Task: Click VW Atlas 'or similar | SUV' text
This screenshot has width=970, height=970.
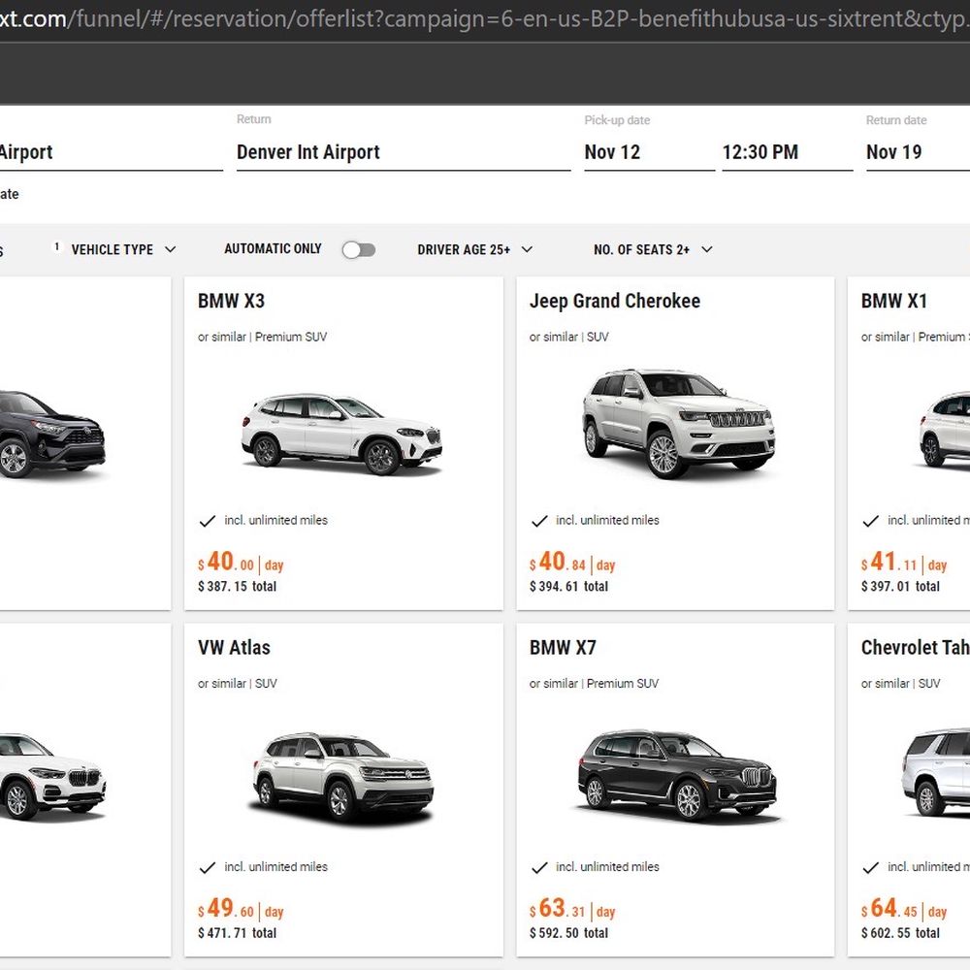Action: (x=238, y=684)
